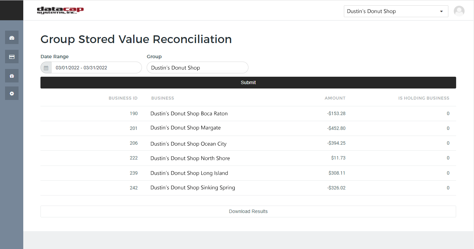The height and width of the screenshot is (249, 474).
Task: Click the Is Holding Business column header
Action: (x=423, y=98)
